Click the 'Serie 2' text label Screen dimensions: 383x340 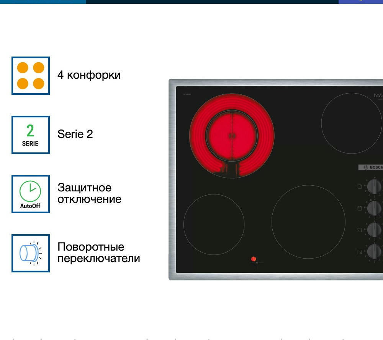click(75, 134)
